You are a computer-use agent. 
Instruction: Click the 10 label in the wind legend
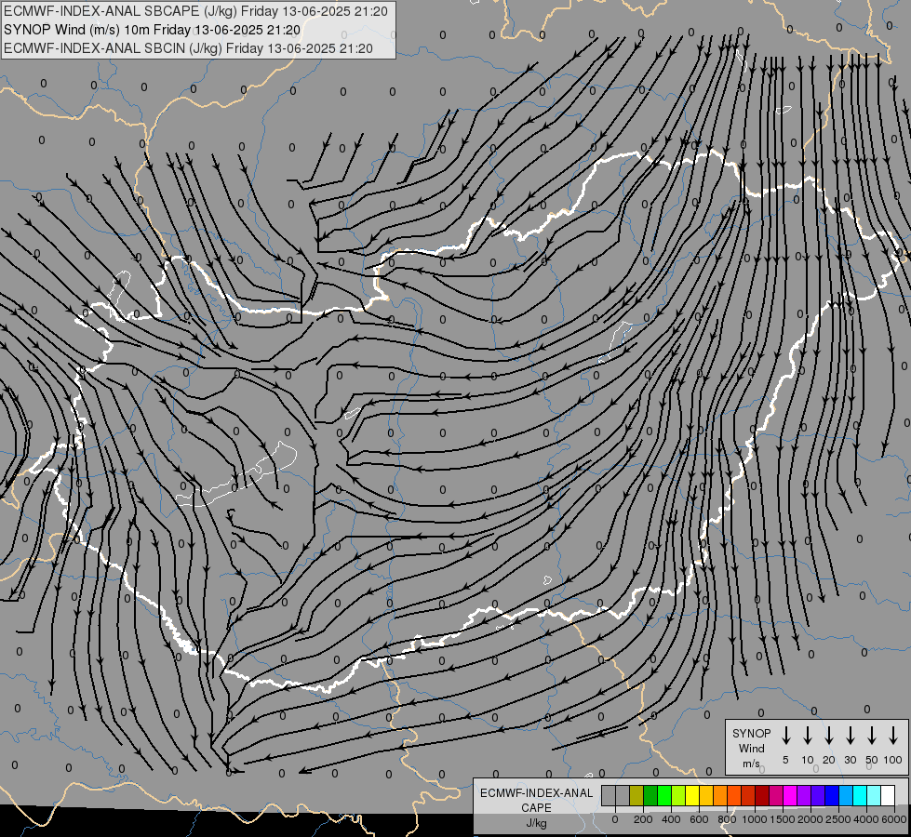[x=808, y=760]
